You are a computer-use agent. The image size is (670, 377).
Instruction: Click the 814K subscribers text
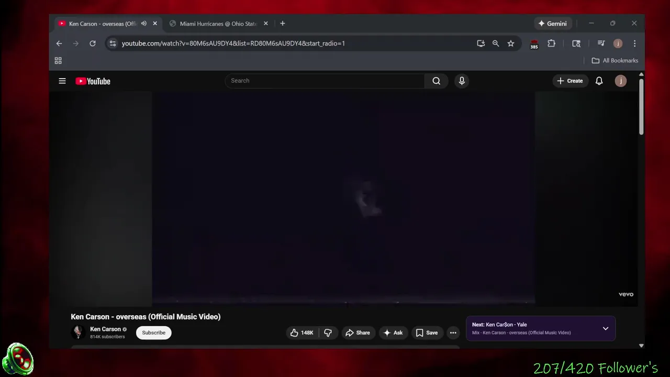click(x=107, y=337)
